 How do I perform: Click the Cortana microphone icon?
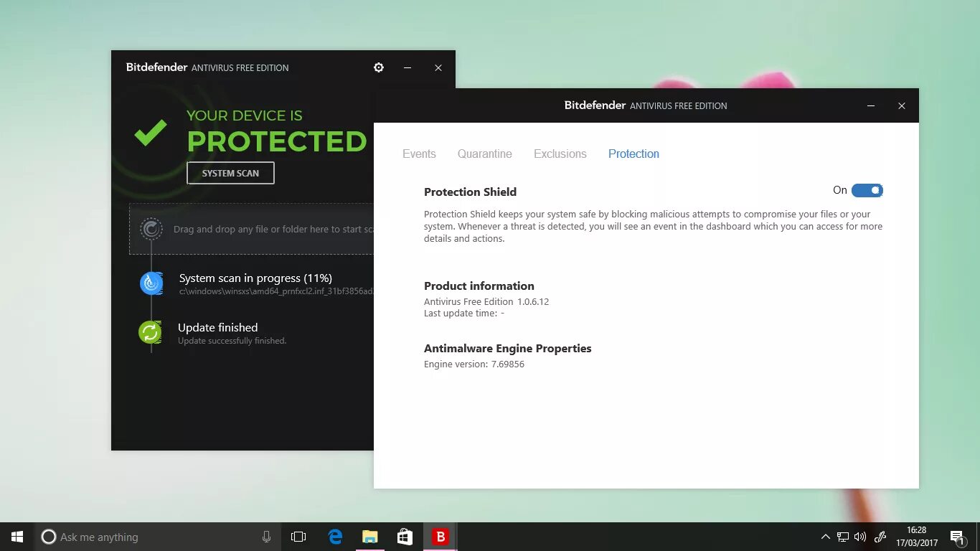click(x=267, y=537)
